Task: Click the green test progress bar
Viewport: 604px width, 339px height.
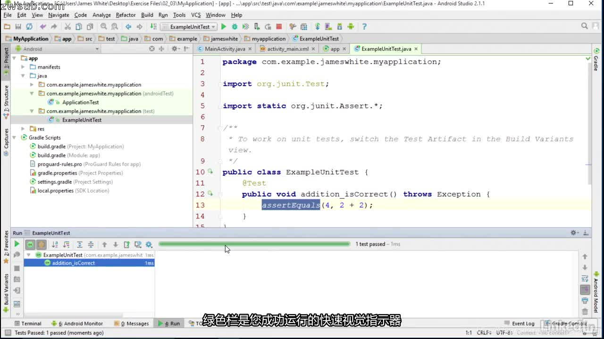Action: pyautogui.click(x=254, y=244)
